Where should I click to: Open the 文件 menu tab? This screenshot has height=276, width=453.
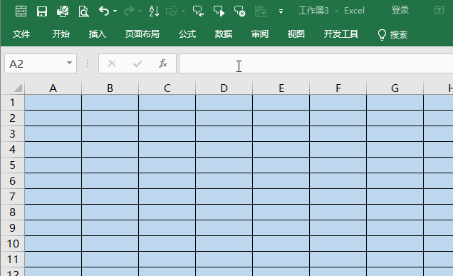21,34
